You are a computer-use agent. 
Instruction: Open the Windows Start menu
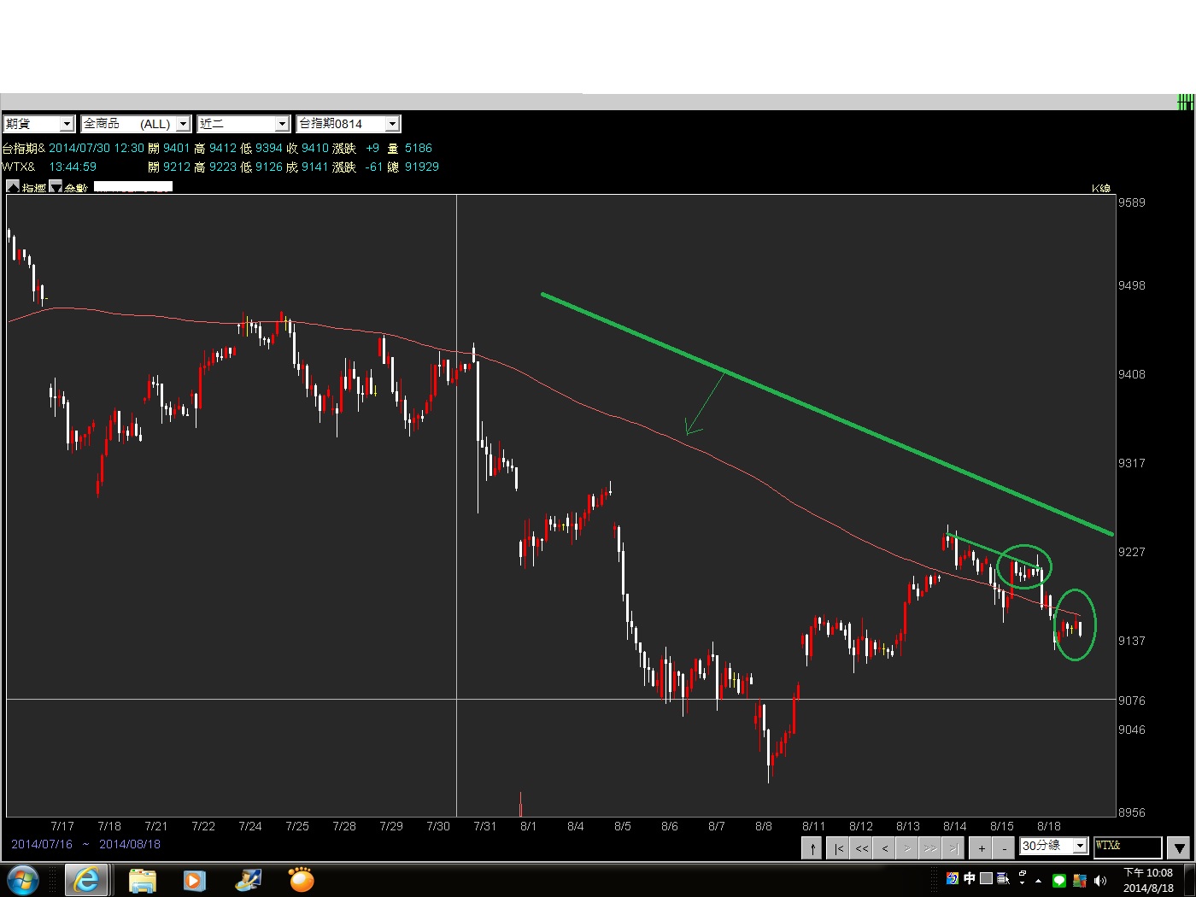22,880
